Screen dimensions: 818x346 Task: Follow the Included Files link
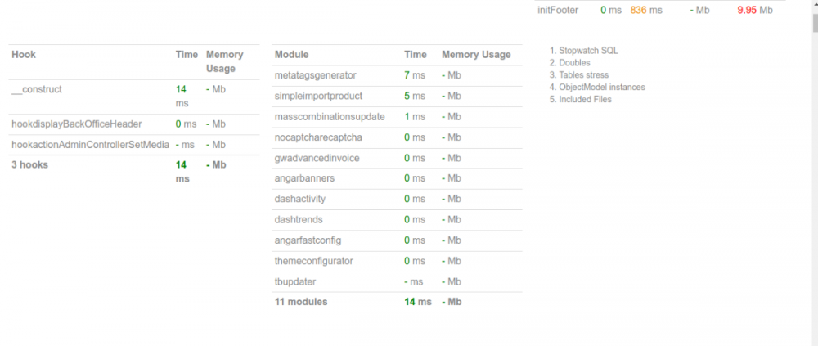click(x=585, y=100)
